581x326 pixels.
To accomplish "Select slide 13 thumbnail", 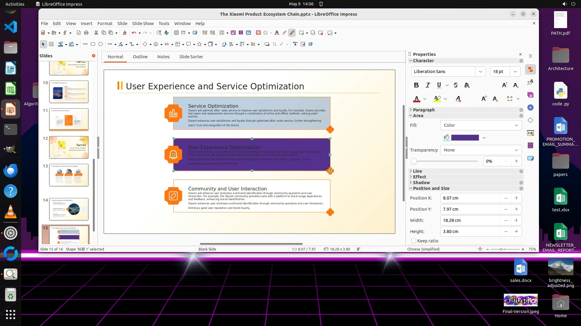I will pos(69,175).
